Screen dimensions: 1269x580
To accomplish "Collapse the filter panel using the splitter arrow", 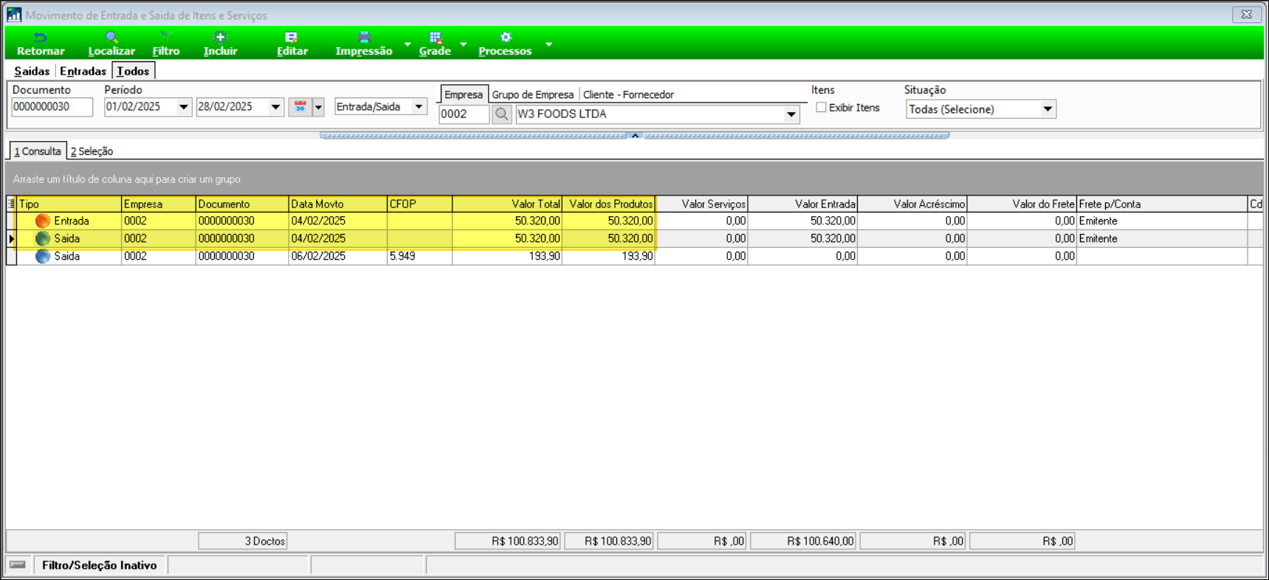I will point(635,136).
